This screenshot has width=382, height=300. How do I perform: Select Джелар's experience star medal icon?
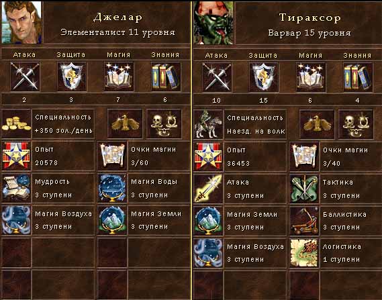point(16,156)
